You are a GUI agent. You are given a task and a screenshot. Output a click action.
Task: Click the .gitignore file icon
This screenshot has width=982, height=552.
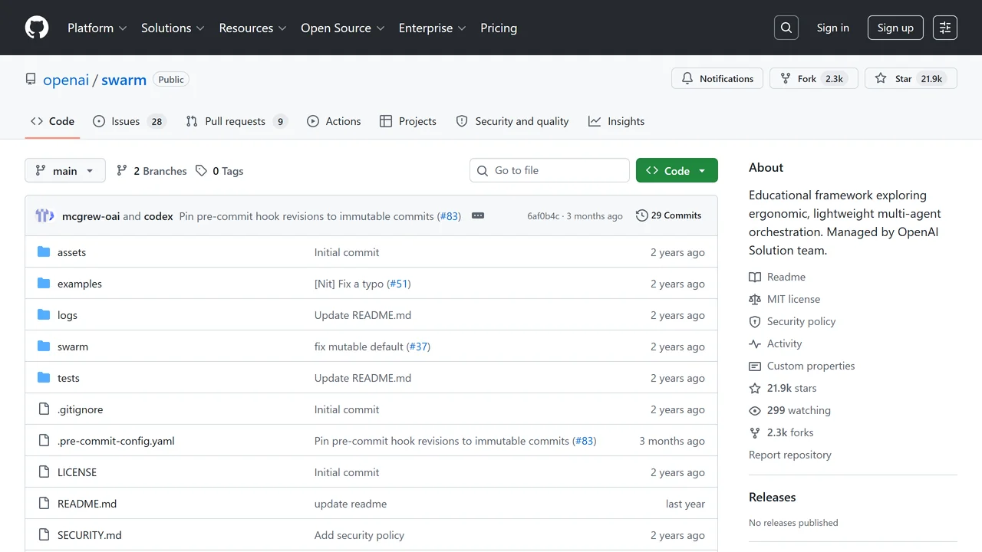(44, 409)
